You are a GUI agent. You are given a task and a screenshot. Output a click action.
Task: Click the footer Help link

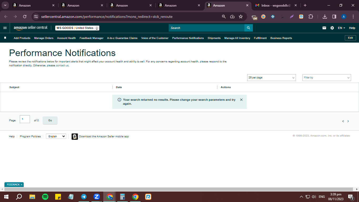(12, 137)
